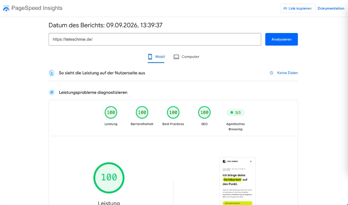Switch to the Computer tab
348x205 pixels.
coord(186,57)
